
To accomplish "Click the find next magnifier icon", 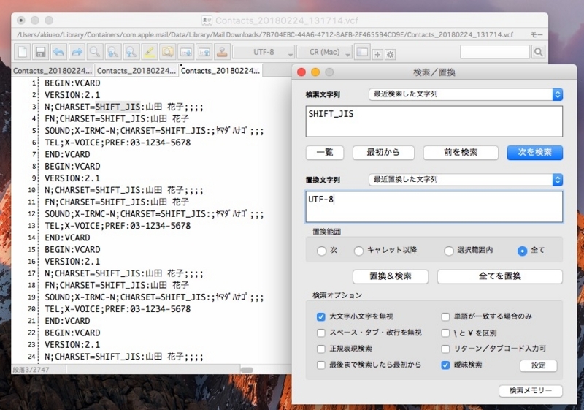I will [113, 52].
